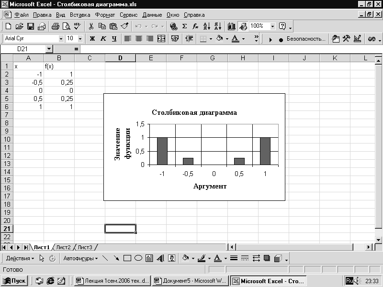Open the Name Box dropdown

49,49
